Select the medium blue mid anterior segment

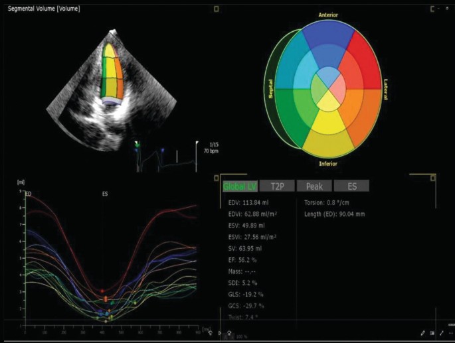[328, 55]
